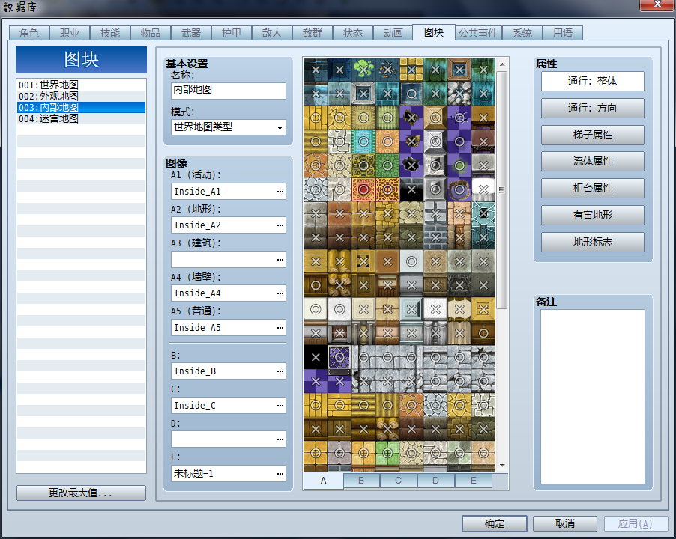Screen dimensions: 676x539
Task: Click the red tile with circle marker
Action: 363,189
